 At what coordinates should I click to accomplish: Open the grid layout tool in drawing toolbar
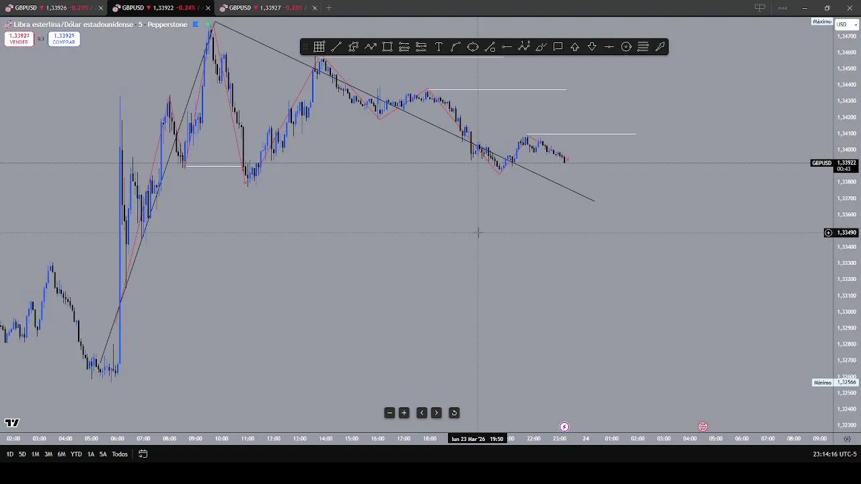coord(319,46)
